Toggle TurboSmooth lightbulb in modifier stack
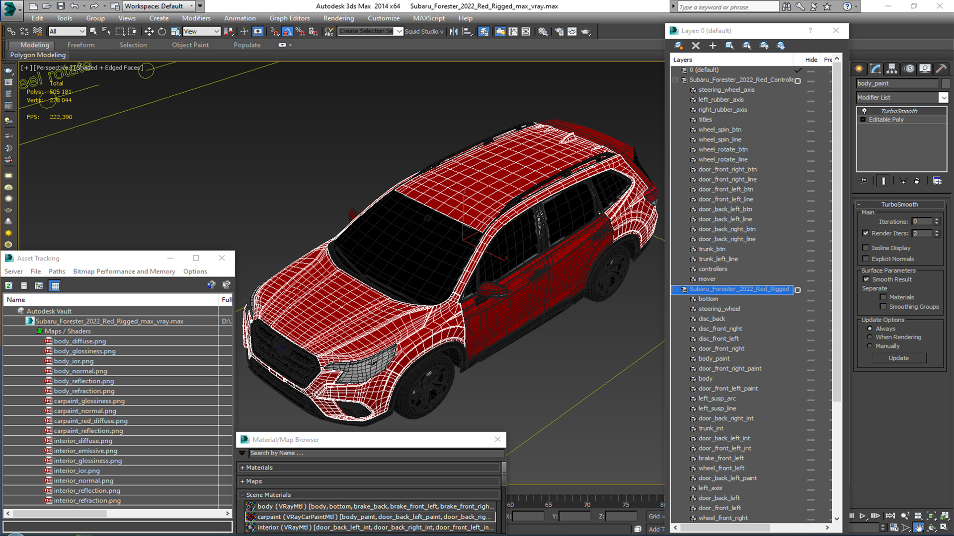 pyautogui.click(x=864, y=111)
